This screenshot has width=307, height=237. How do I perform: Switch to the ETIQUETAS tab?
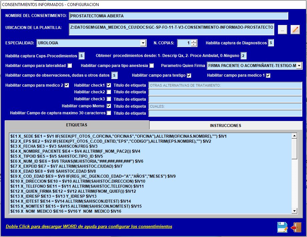(x=77, y=125)
